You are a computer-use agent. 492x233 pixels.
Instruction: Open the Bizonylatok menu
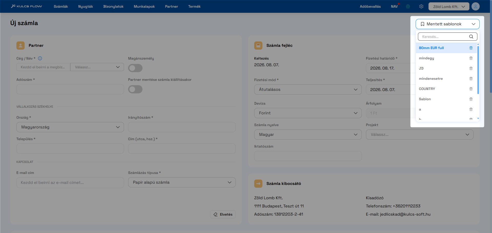point(113,6)
